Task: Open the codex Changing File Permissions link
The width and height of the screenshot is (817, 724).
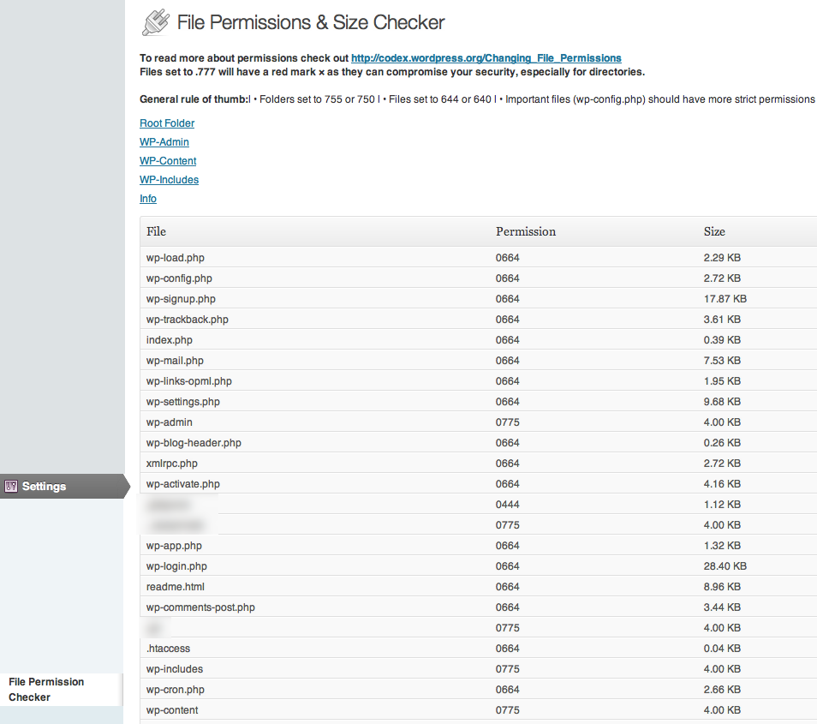Action: point(486,58)
